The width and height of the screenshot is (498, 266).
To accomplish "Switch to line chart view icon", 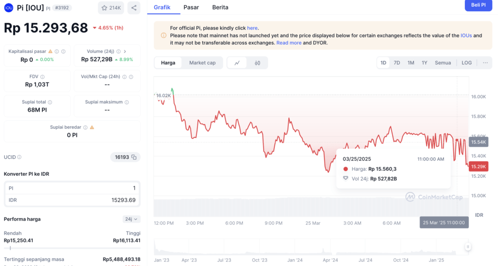I will point(237,63).
